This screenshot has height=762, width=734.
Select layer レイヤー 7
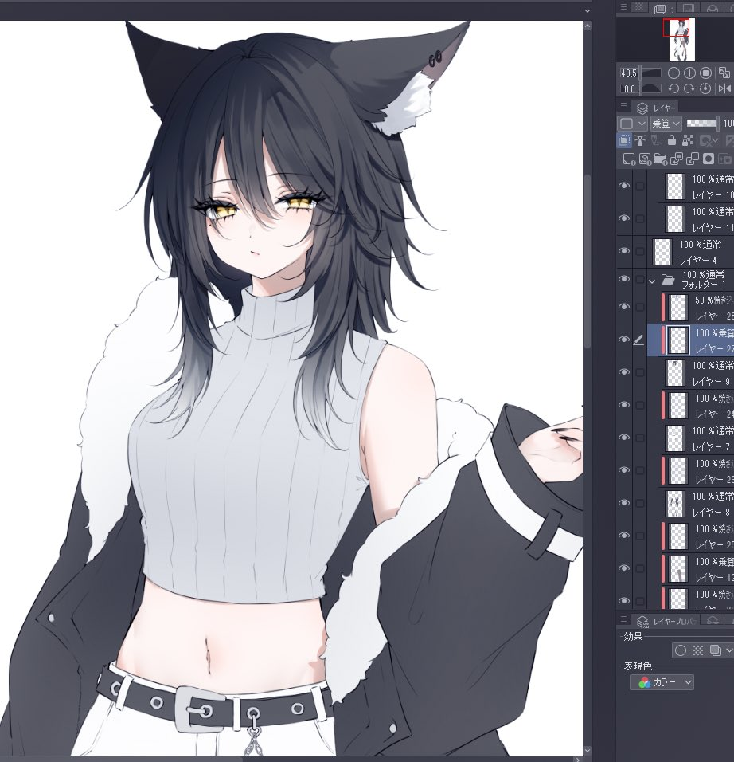(x=697, y=438)
